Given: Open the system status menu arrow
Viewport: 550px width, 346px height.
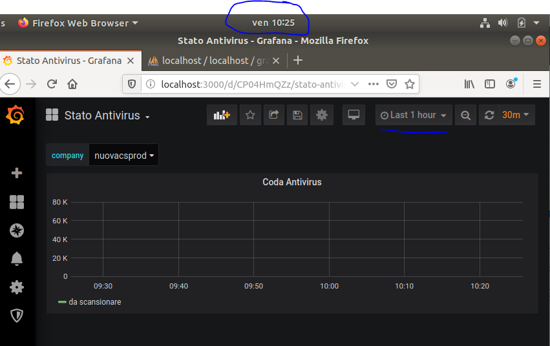Looking at the screenshot, I should click(x=536, y=23).
